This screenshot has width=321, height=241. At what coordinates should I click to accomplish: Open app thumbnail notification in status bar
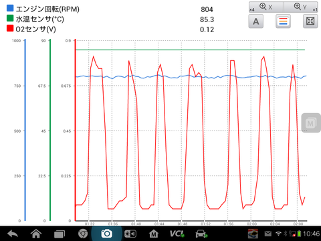(x=253, y=234)
